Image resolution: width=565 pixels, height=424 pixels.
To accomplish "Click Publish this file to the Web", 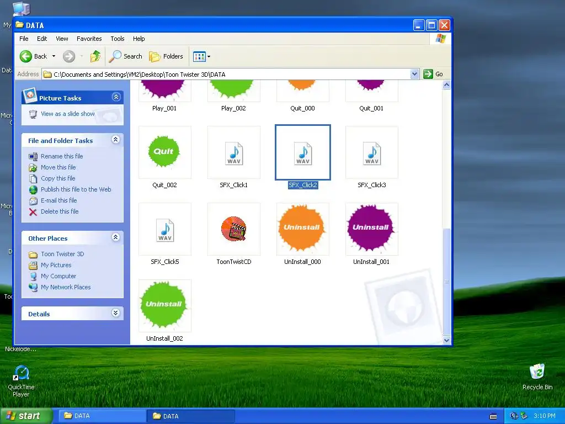I will click(x=76, y=189).
